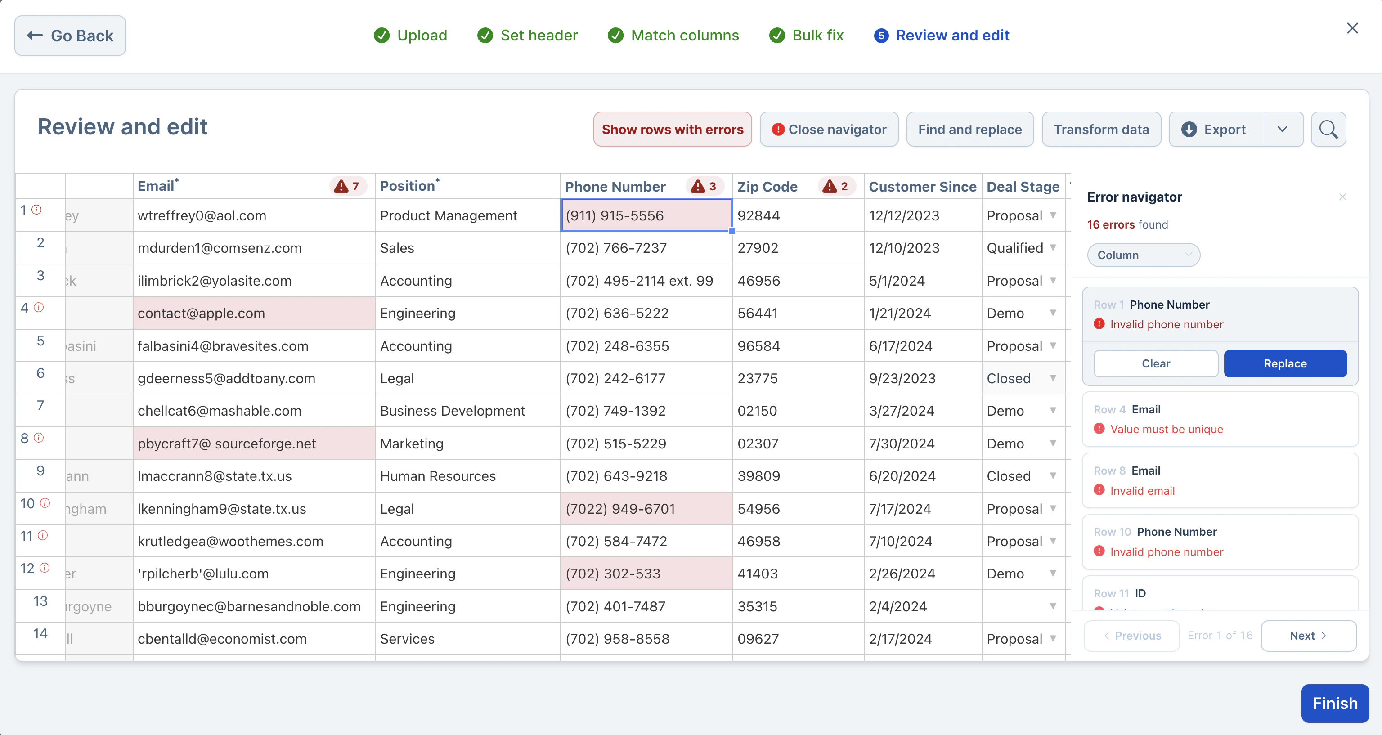Go to Next error
The image size is (1382, 735).
tap(1309, 636)
